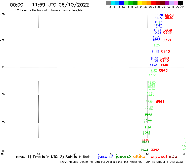Screen dimensions: 186x164
Task: Click the longitude axis label 57
Action: tap(148, 154)
